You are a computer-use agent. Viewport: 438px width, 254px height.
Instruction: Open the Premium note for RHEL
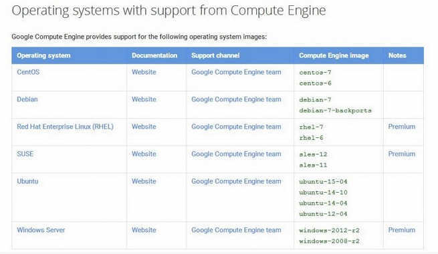pyautogui.click(x=402, y=127)
